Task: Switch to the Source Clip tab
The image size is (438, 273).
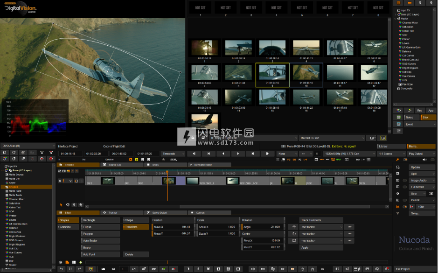Action: click(x=122, y=165)
